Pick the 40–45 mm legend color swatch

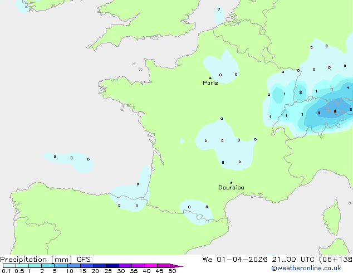[151, 266]
